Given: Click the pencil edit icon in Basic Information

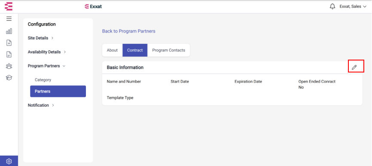Looking at the screenshot, I should [354, 67].
